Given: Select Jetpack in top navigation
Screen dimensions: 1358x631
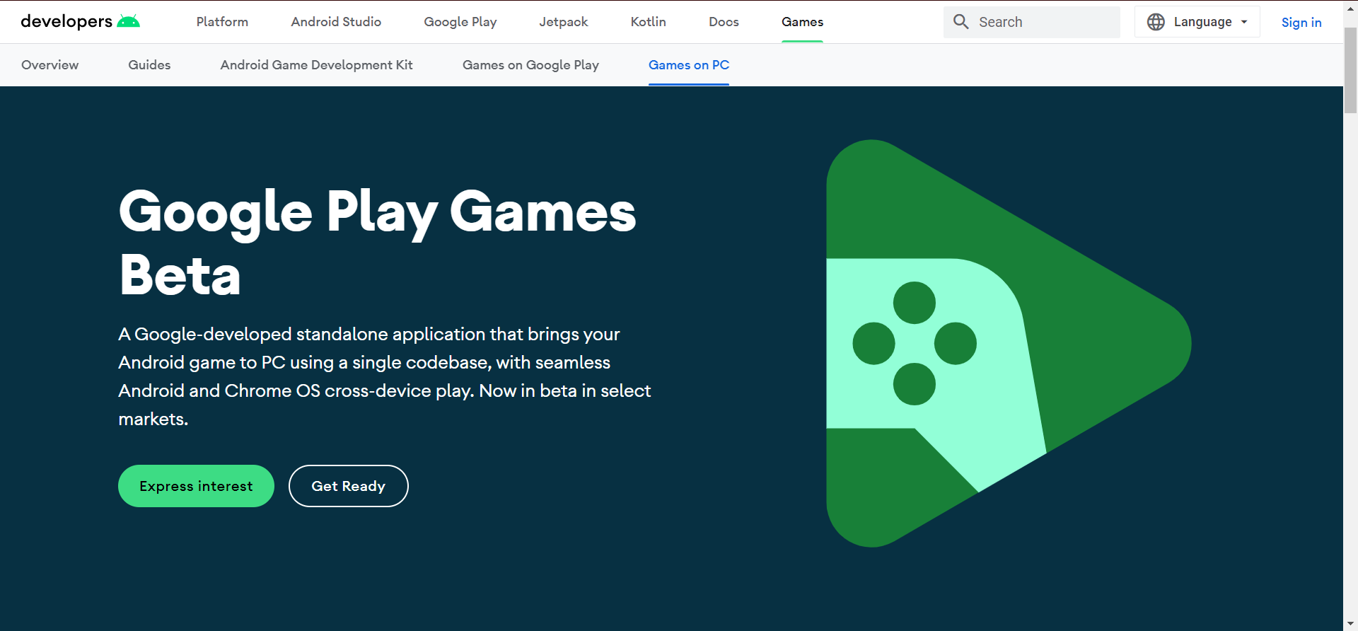Looking at the screenshot, I should click(564, 22).
